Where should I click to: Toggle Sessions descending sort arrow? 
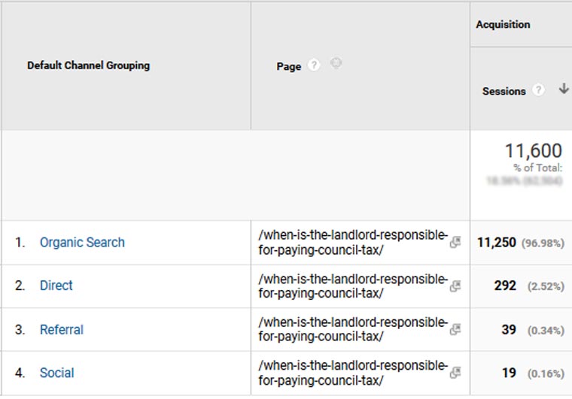(564, 89)
